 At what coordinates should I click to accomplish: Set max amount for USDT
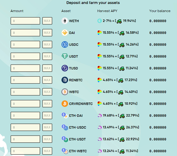click(47, 56)
